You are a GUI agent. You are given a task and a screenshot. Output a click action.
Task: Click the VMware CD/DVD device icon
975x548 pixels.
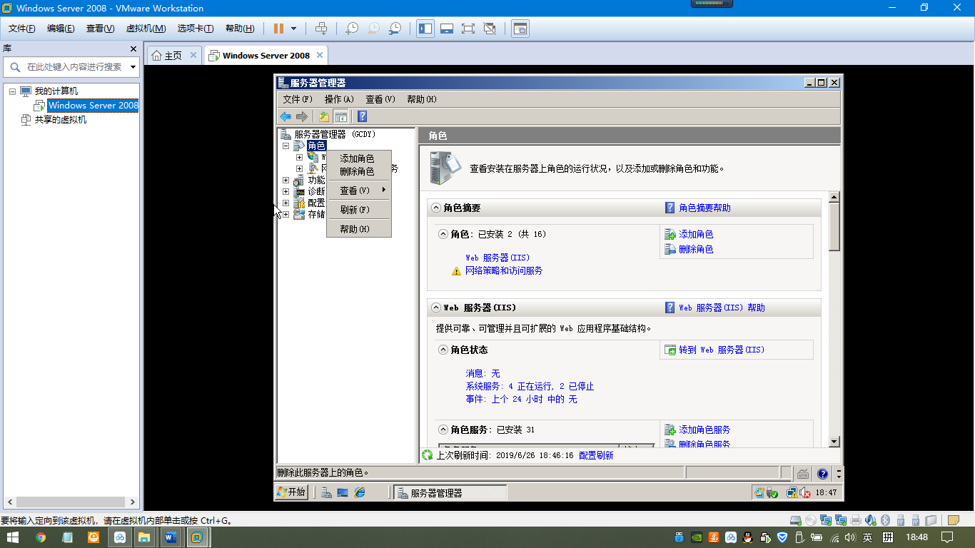pyautogui.click(x=811, y=520)
